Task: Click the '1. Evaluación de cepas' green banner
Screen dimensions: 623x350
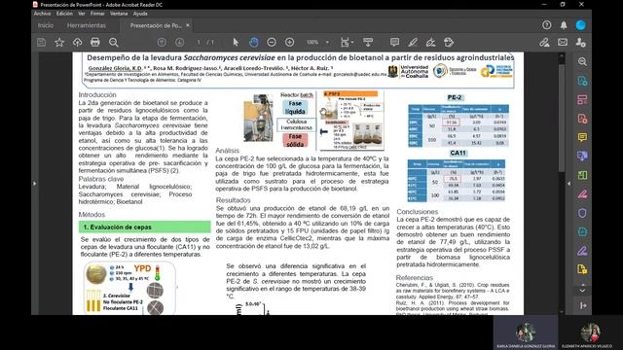Action: [x=145, y=227]
